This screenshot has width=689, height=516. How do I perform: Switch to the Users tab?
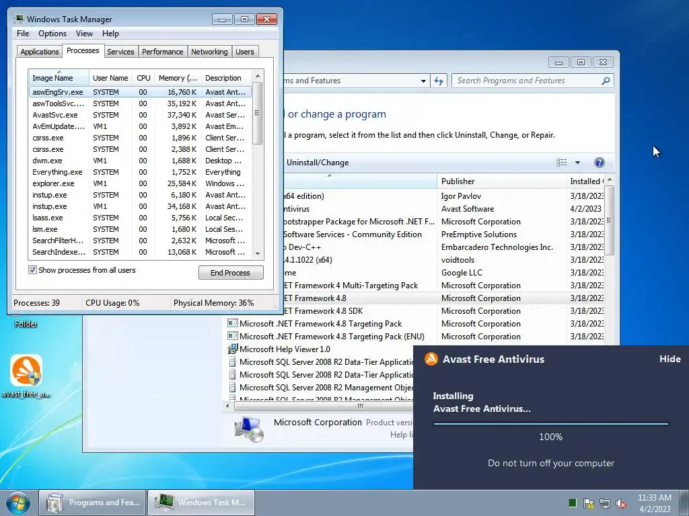point(244,52)
